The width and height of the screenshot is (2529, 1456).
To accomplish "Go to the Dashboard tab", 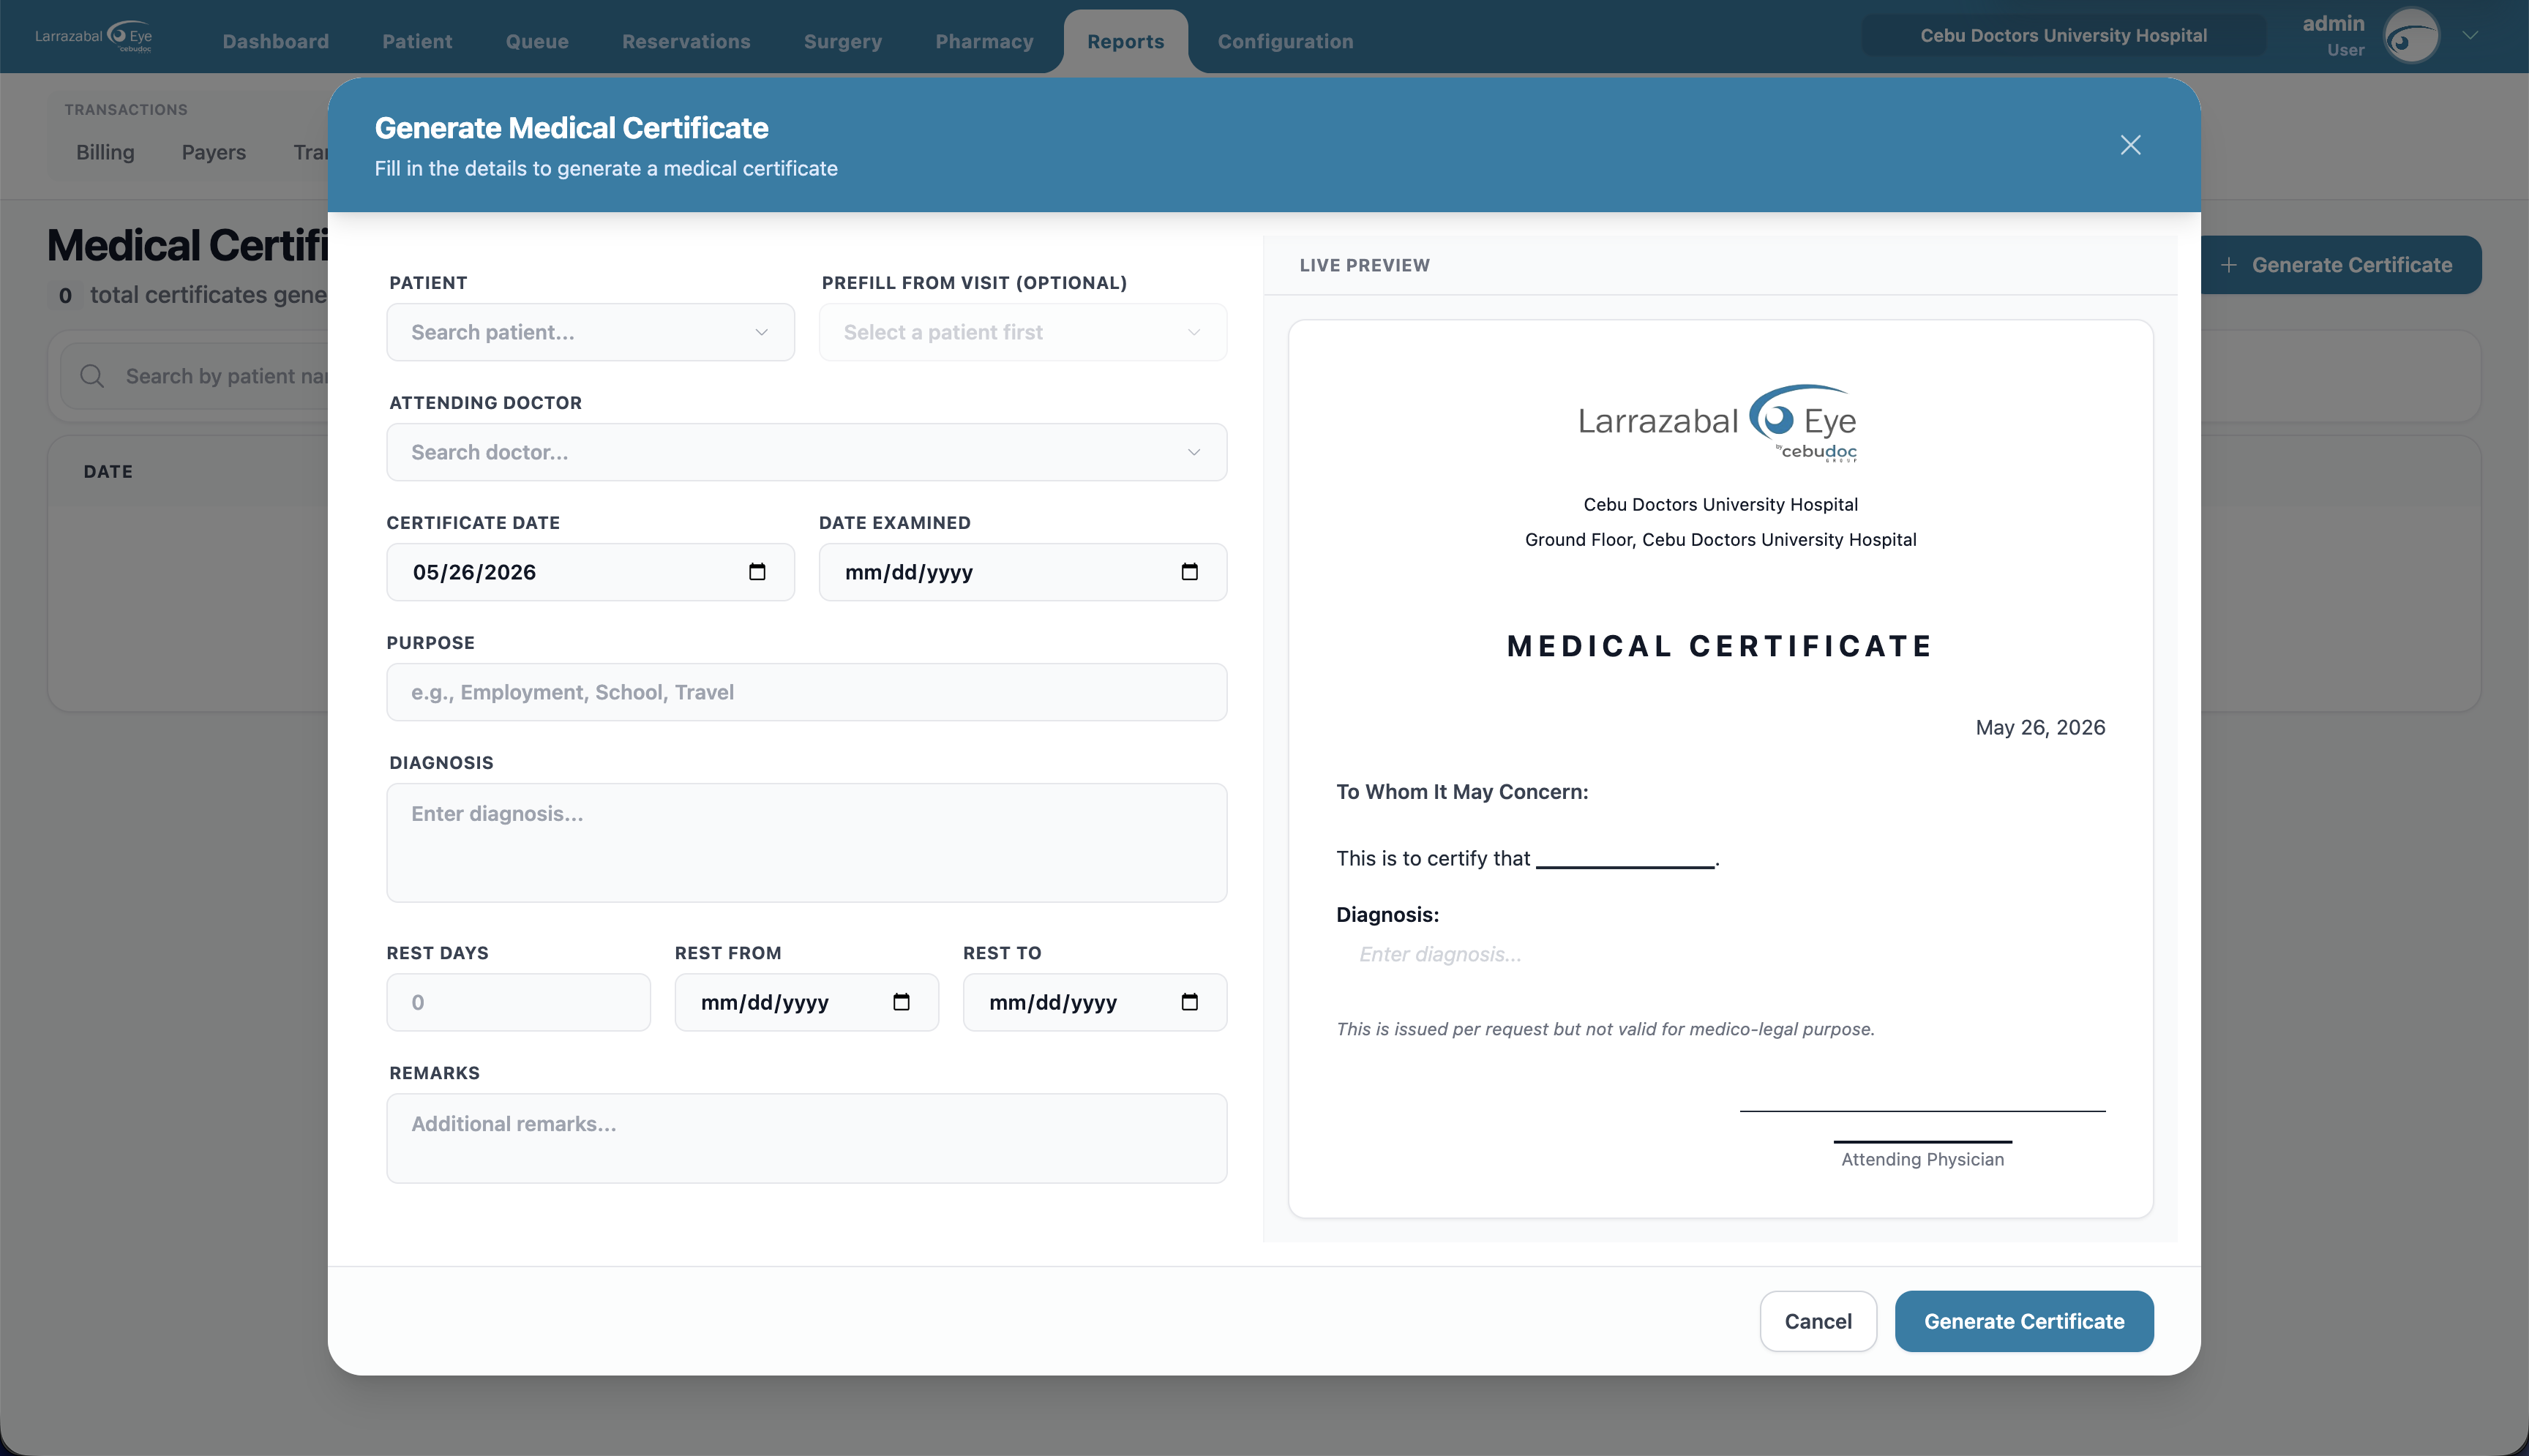I will pyautogui.click(x=275, y=41).
